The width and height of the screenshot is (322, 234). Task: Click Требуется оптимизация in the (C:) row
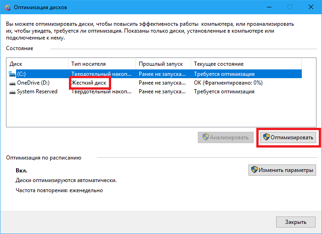[224, 74]
